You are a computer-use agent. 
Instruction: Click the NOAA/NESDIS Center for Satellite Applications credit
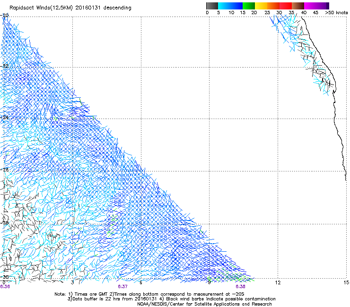204,304
